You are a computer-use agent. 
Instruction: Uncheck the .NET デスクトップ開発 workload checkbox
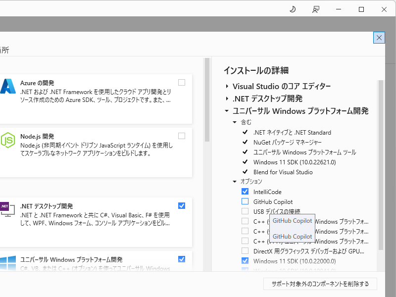(182, 205)
